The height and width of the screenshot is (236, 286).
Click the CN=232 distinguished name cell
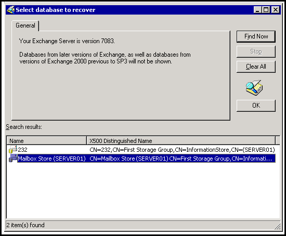point(182,150)
